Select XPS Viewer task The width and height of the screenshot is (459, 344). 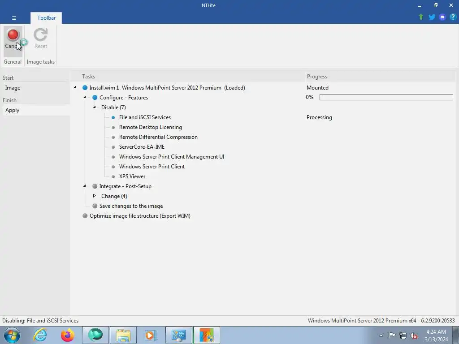coord(132,176)
